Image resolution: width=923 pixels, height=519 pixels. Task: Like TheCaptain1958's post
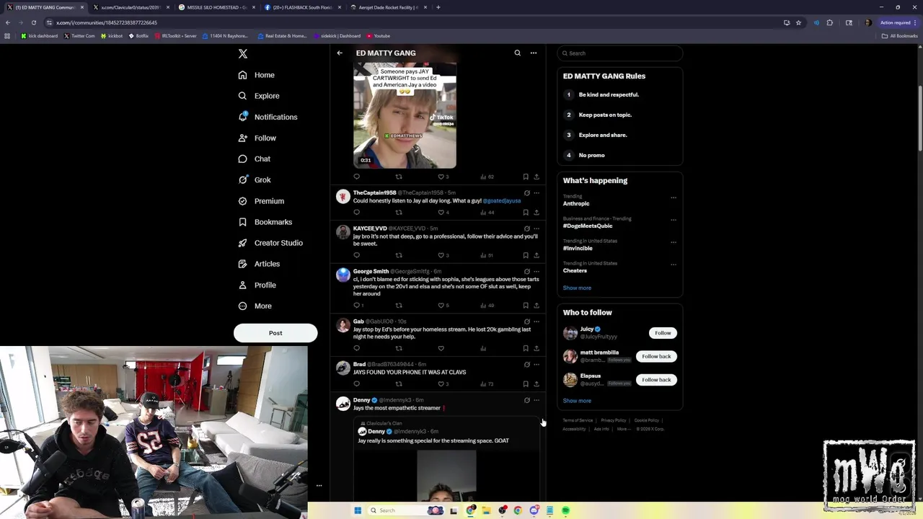pos(441,213)
